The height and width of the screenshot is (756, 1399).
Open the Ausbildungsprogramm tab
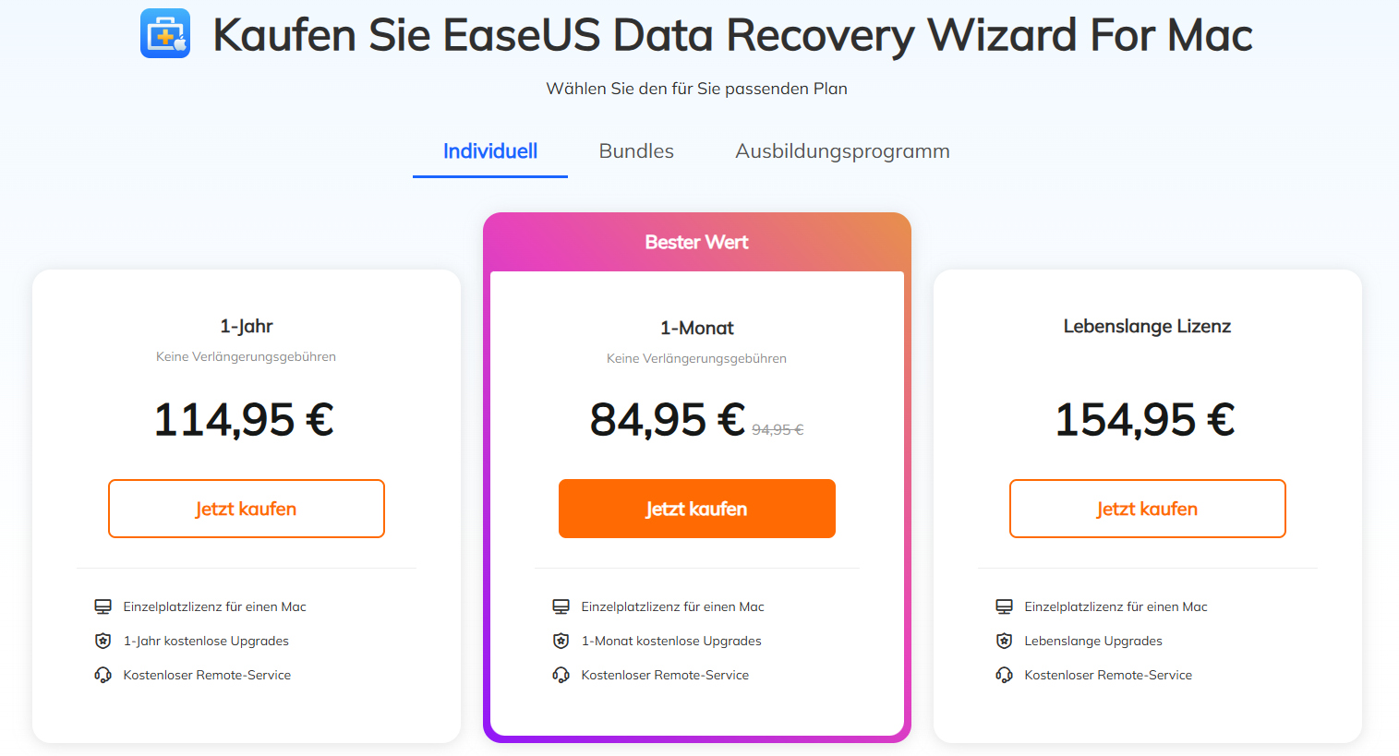pos(842,150)
